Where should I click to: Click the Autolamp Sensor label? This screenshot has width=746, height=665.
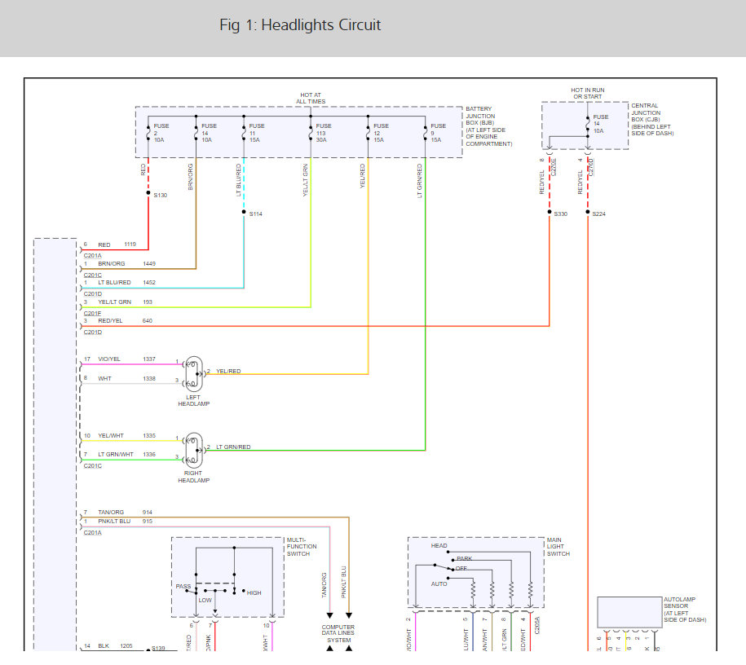pyautogui.click(x=685, y=610)
